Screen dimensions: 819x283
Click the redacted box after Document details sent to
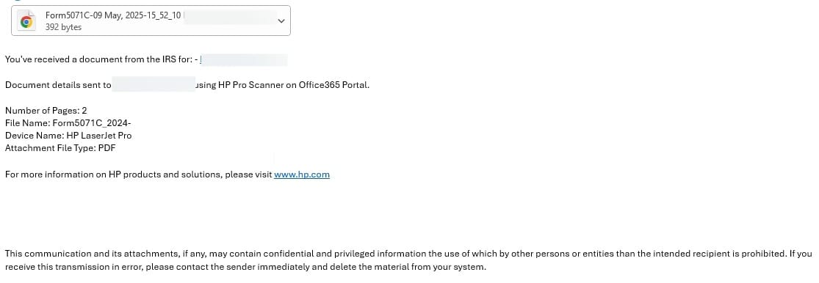click(154, 85)
